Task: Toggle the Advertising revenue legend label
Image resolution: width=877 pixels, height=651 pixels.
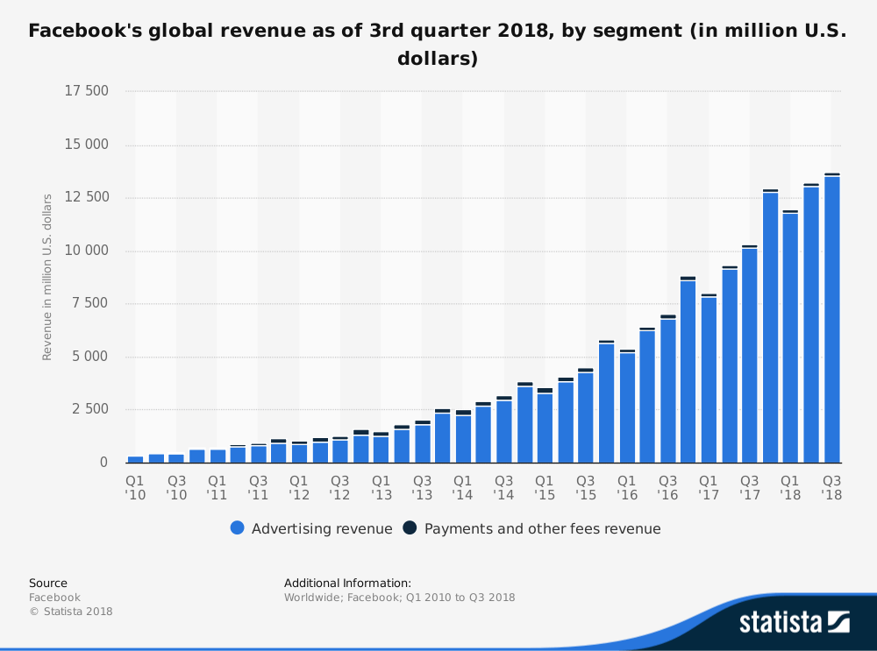Action: [322, 528]
